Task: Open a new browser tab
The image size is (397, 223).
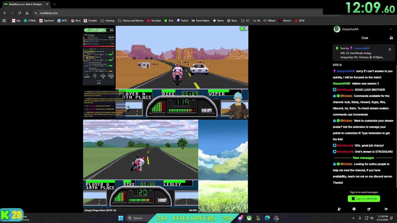Action: pyautogui.click(x=54, y=4)
